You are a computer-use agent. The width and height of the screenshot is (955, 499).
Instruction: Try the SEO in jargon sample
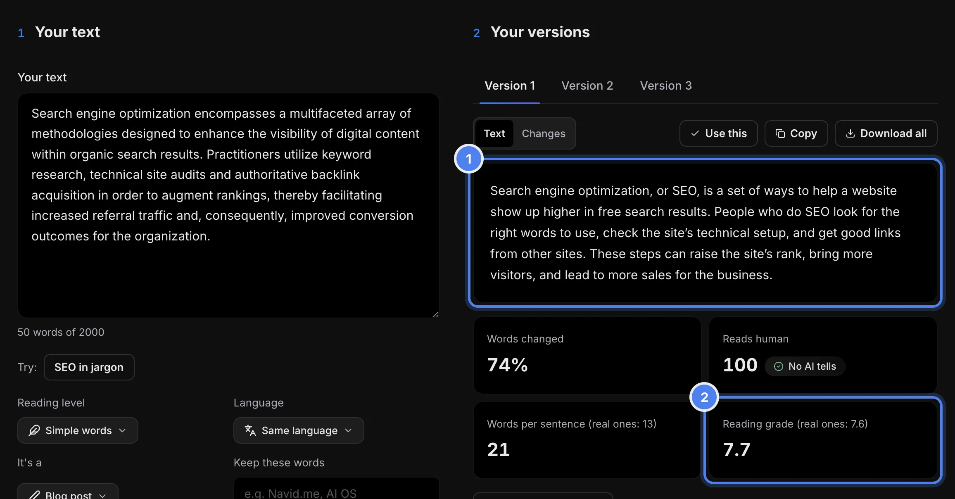pos(89,367)
